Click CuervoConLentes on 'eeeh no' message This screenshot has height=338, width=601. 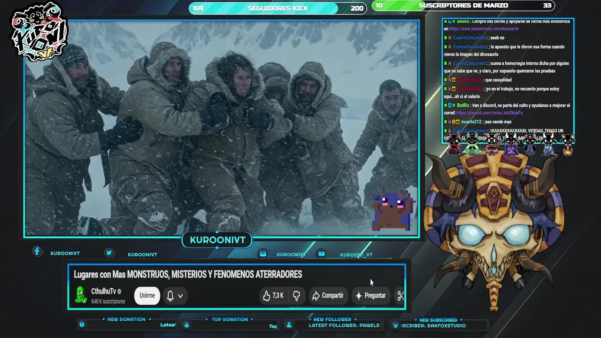tap(469, 38)
